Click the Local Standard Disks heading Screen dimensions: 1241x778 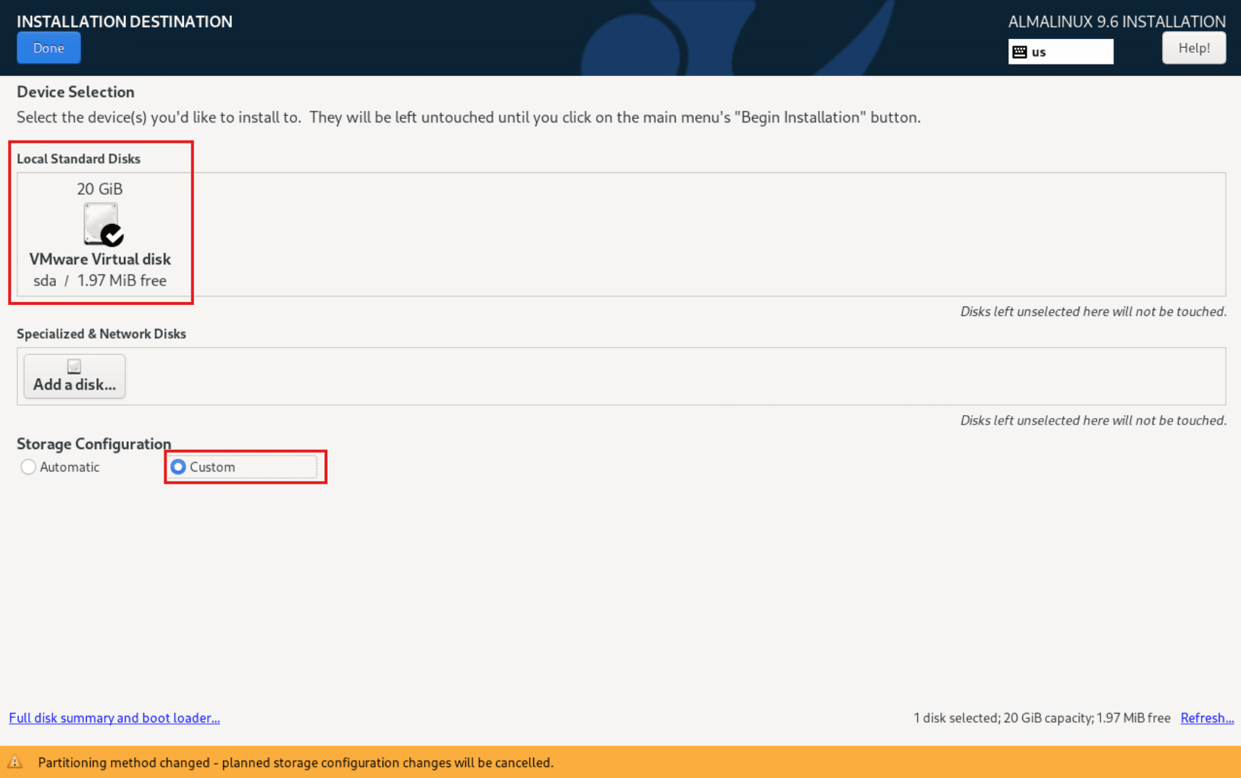[78, 159]
